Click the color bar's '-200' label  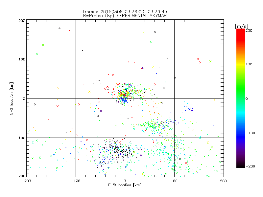pyautogui.click(x=250, y=166)
